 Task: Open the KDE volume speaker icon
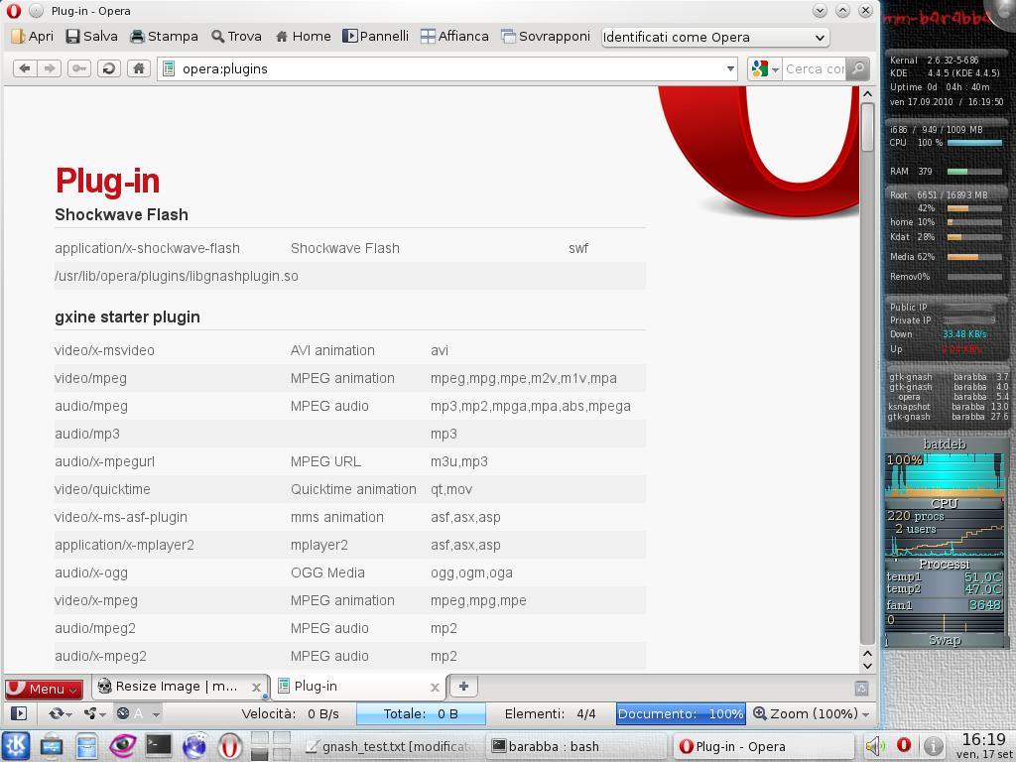pyautogui.click(x=873, y=746)
